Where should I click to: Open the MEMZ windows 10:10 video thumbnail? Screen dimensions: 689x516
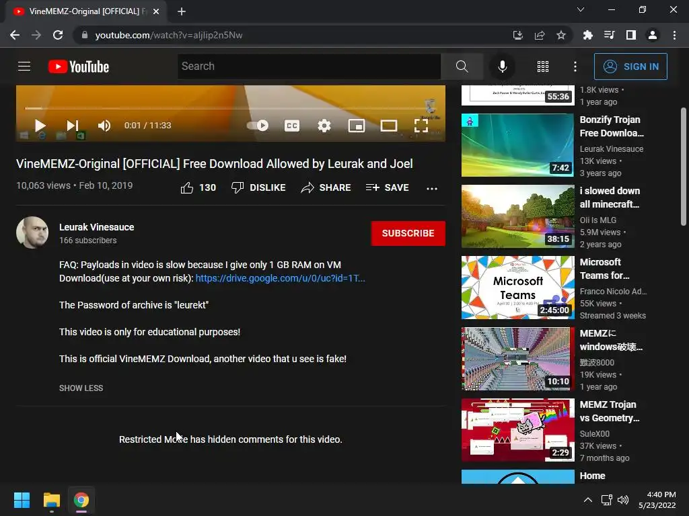click(517, 359)
